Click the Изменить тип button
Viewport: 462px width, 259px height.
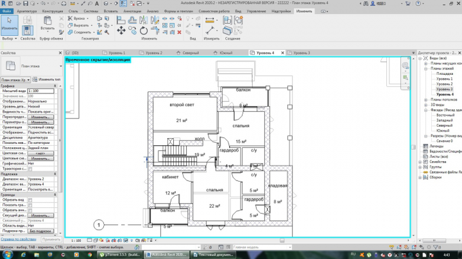tap(47, 79)
